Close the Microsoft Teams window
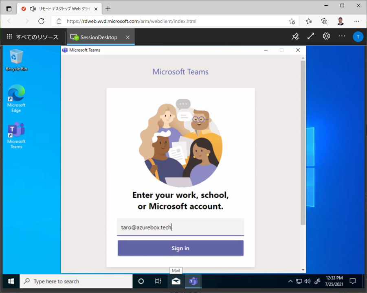Image resolution: width=367 pixels, height=293 pixels. (x=298, y=50)
